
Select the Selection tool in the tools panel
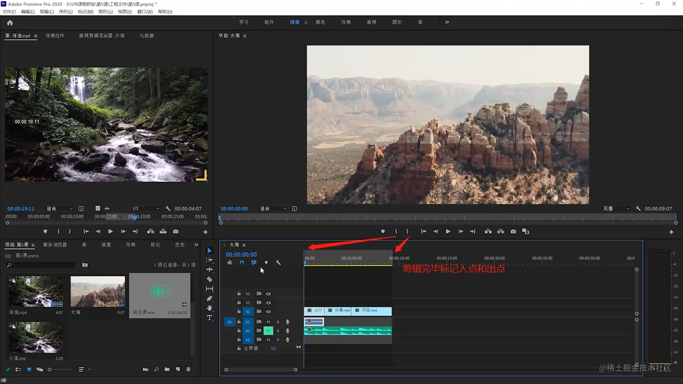(x=210, y=250)
